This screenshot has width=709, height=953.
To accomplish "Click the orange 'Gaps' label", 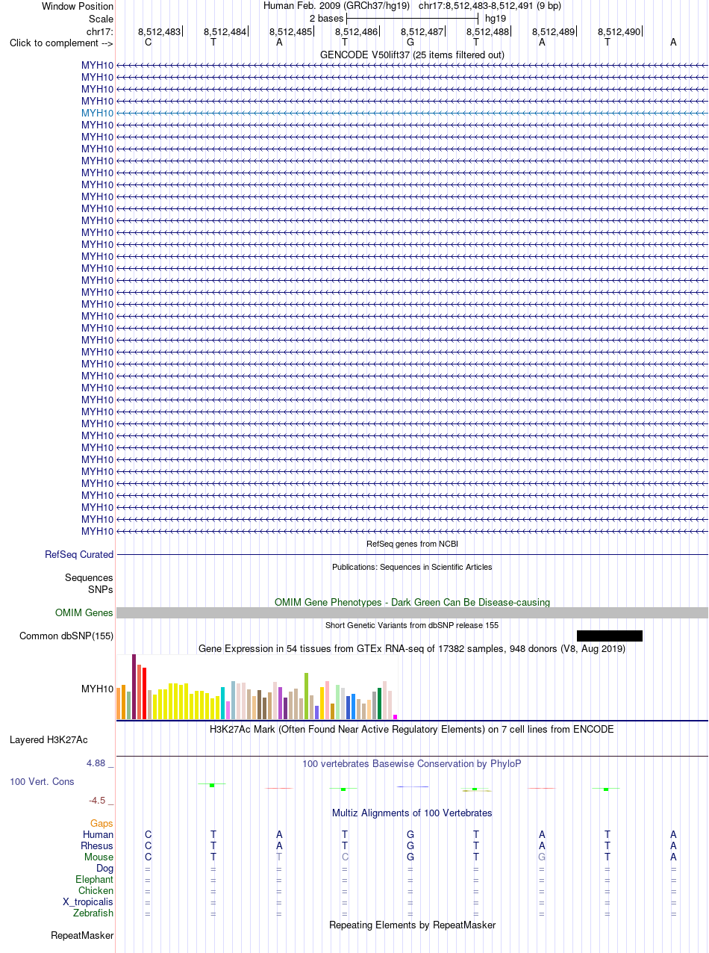I will tap(101, 823).
